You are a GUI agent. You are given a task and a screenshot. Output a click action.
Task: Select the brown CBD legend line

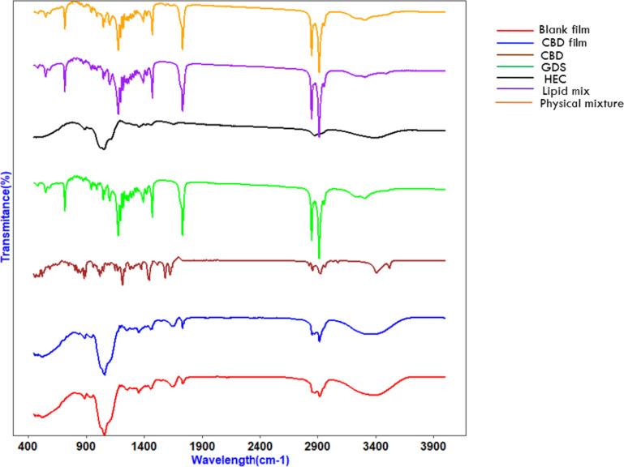514,55
